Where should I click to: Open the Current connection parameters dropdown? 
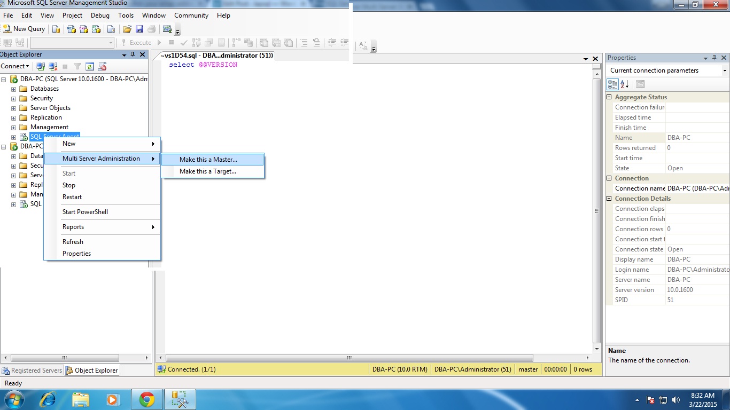725,70
